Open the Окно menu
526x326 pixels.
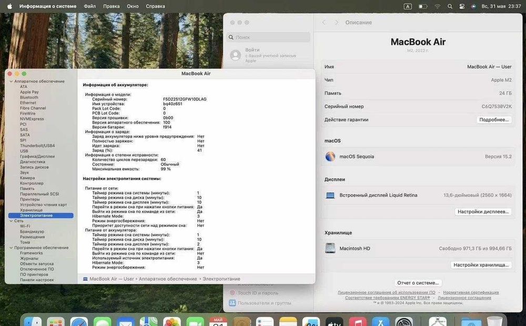(133, 6)
